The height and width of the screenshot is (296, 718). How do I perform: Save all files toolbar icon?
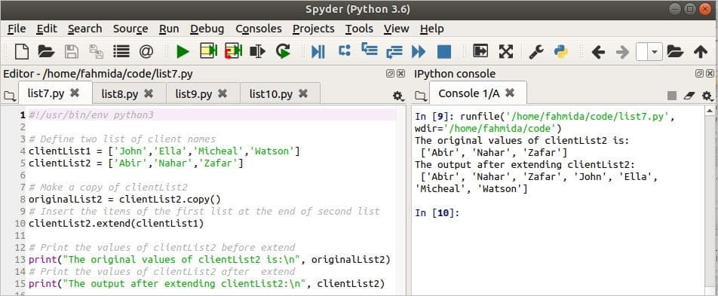[x=97, y=52]
